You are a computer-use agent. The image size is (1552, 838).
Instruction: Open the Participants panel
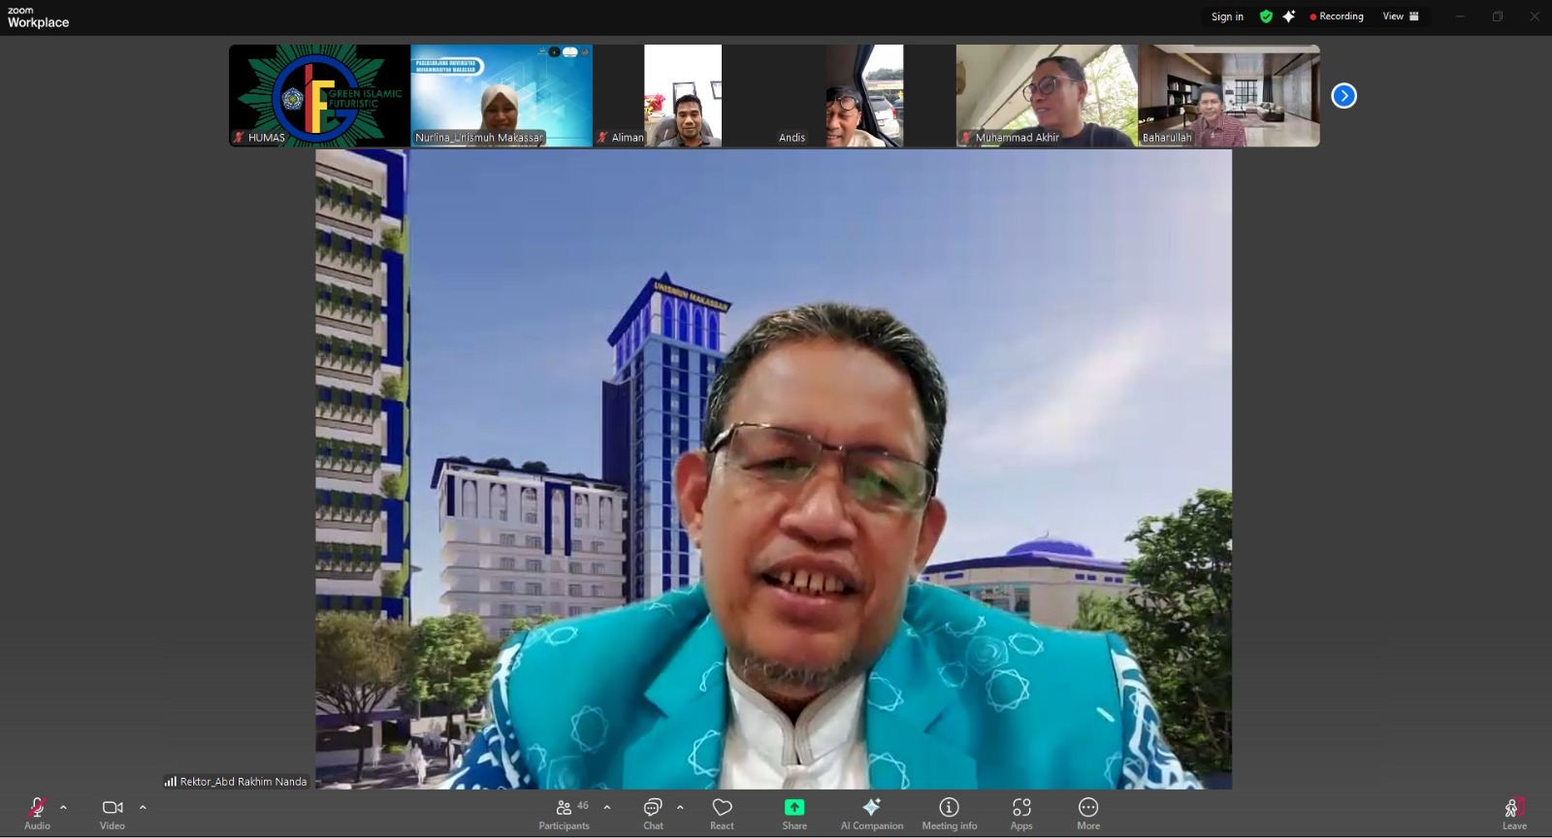click(x=564, y=813)
